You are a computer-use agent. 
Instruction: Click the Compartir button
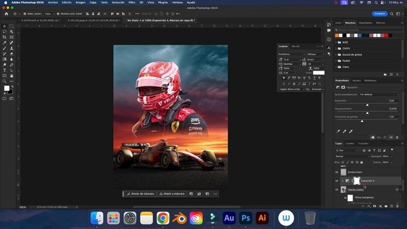click(x=380, y=14)
